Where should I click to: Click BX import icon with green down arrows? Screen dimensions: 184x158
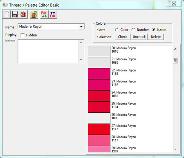click(44, 14)
